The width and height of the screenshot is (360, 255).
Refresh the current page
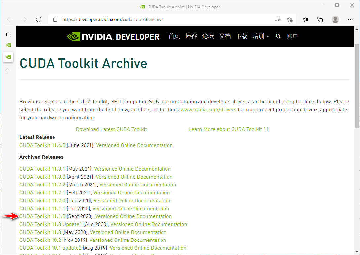point(39,19)
